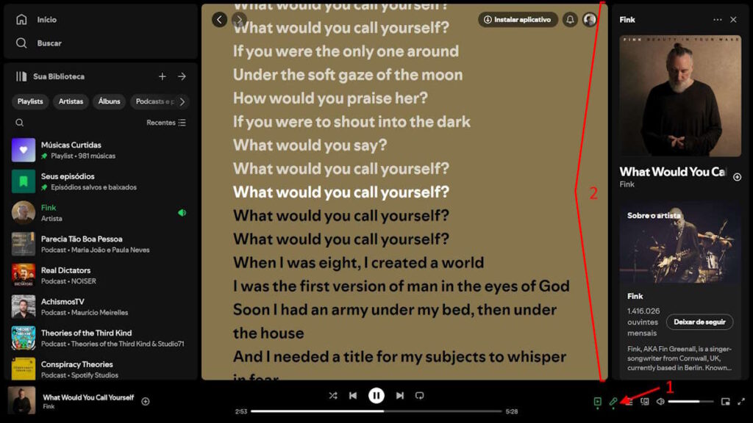
Task: Open Fink link under panel song title
Action: 627,184
